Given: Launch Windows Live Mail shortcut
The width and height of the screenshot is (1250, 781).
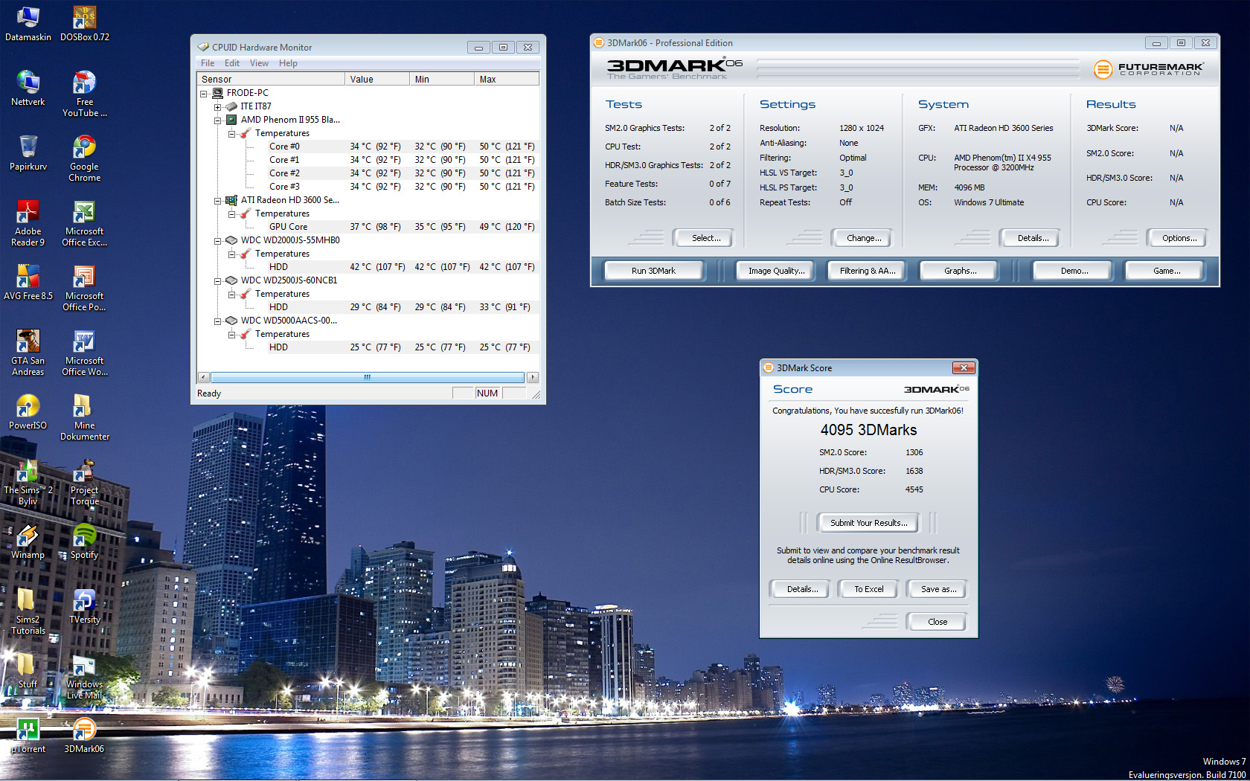Looking at the screenshot, I should [x=85, y=675].
